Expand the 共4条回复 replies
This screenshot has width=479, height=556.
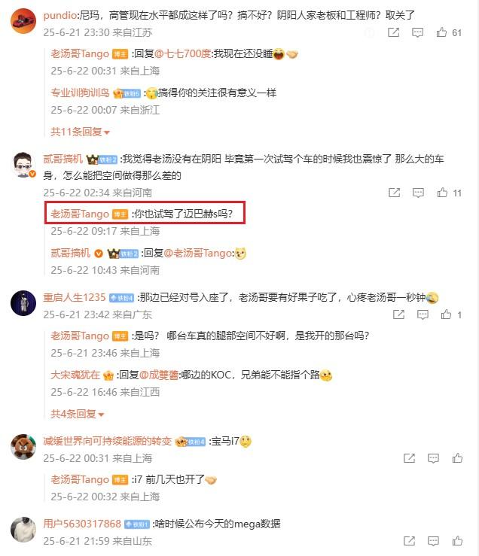pyautogui.click(x=77, y=414)
